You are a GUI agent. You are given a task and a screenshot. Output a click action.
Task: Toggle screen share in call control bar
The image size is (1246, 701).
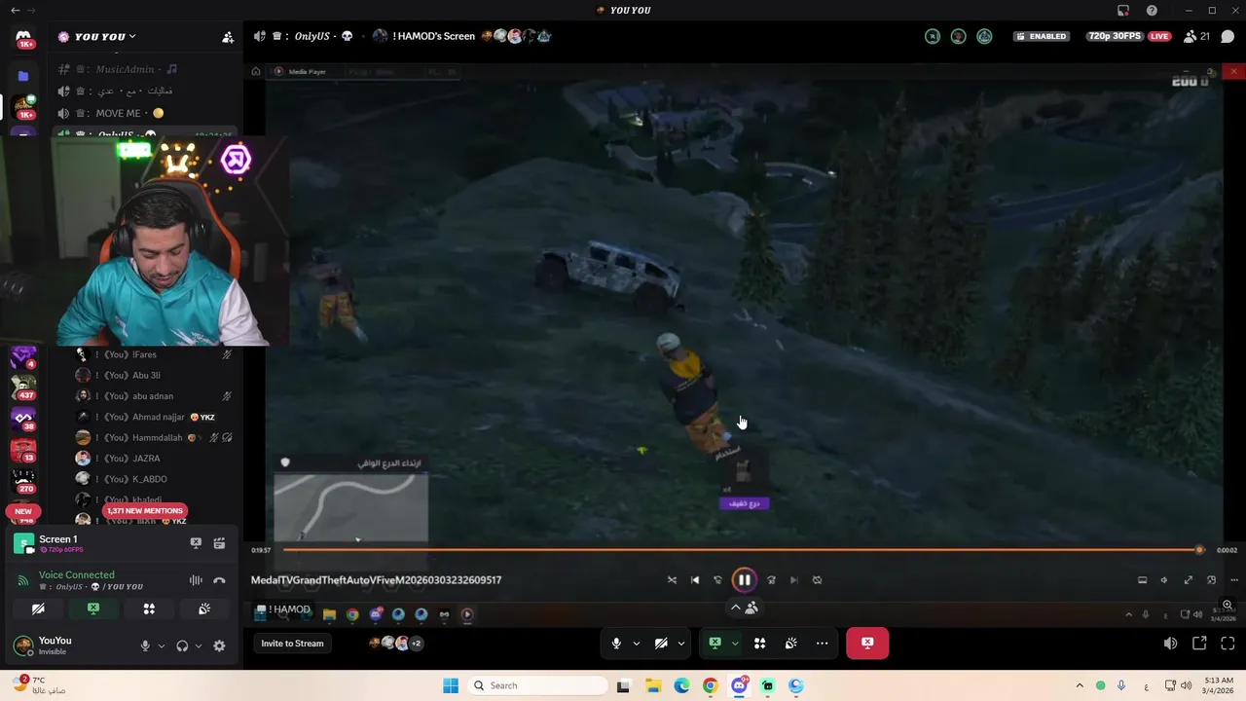click(715, 643)
